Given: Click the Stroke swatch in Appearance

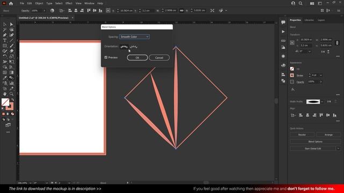Looking at the screenshot, I should (292, 75).
